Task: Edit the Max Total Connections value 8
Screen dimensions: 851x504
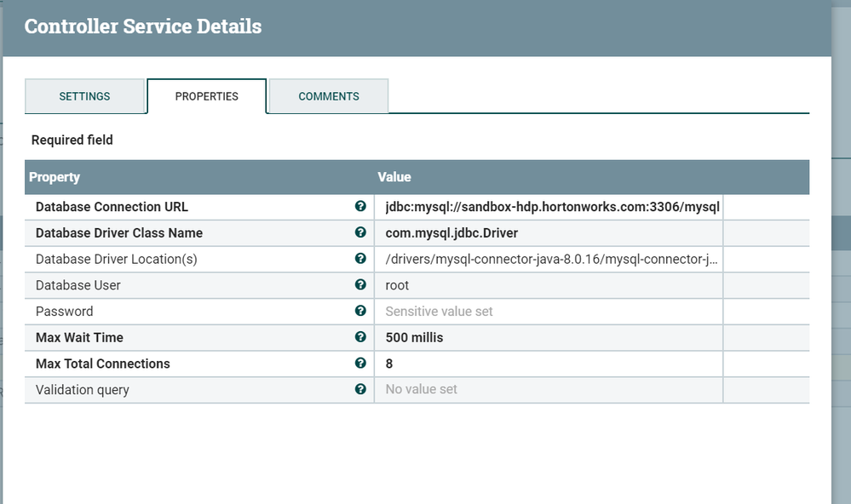Action: [389, 364]
